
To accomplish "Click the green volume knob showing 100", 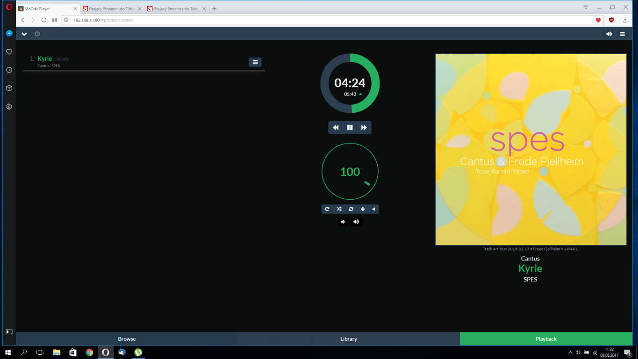I will [x=350, y=172].
